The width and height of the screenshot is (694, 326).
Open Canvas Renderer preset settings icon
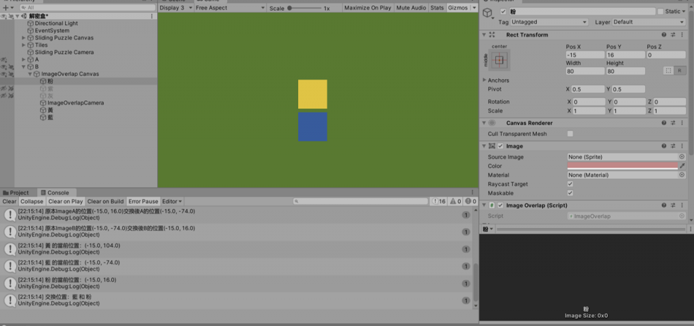click(673, 123)
